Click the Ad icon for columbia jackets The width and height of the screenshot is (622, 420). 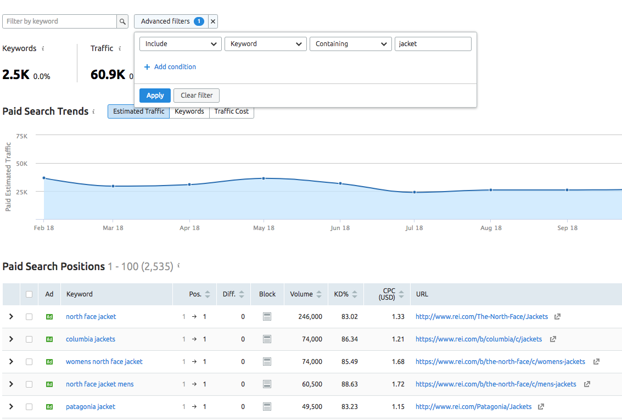pos(49,339)
